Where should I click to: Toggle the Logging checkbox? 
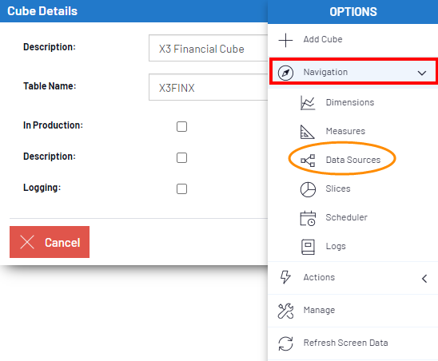pos(182,189)
